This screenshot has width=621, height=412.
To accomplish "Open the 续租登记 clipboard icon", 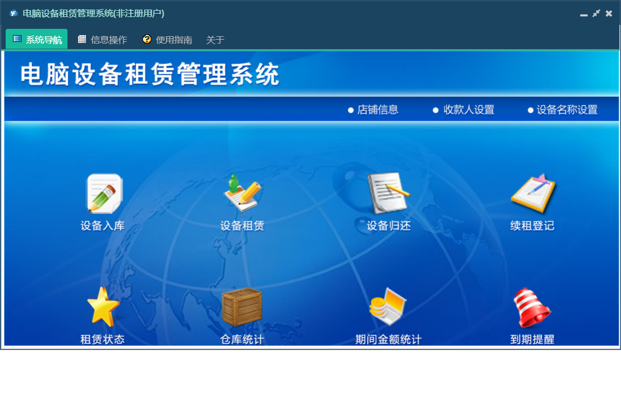I will click(533, 193).
